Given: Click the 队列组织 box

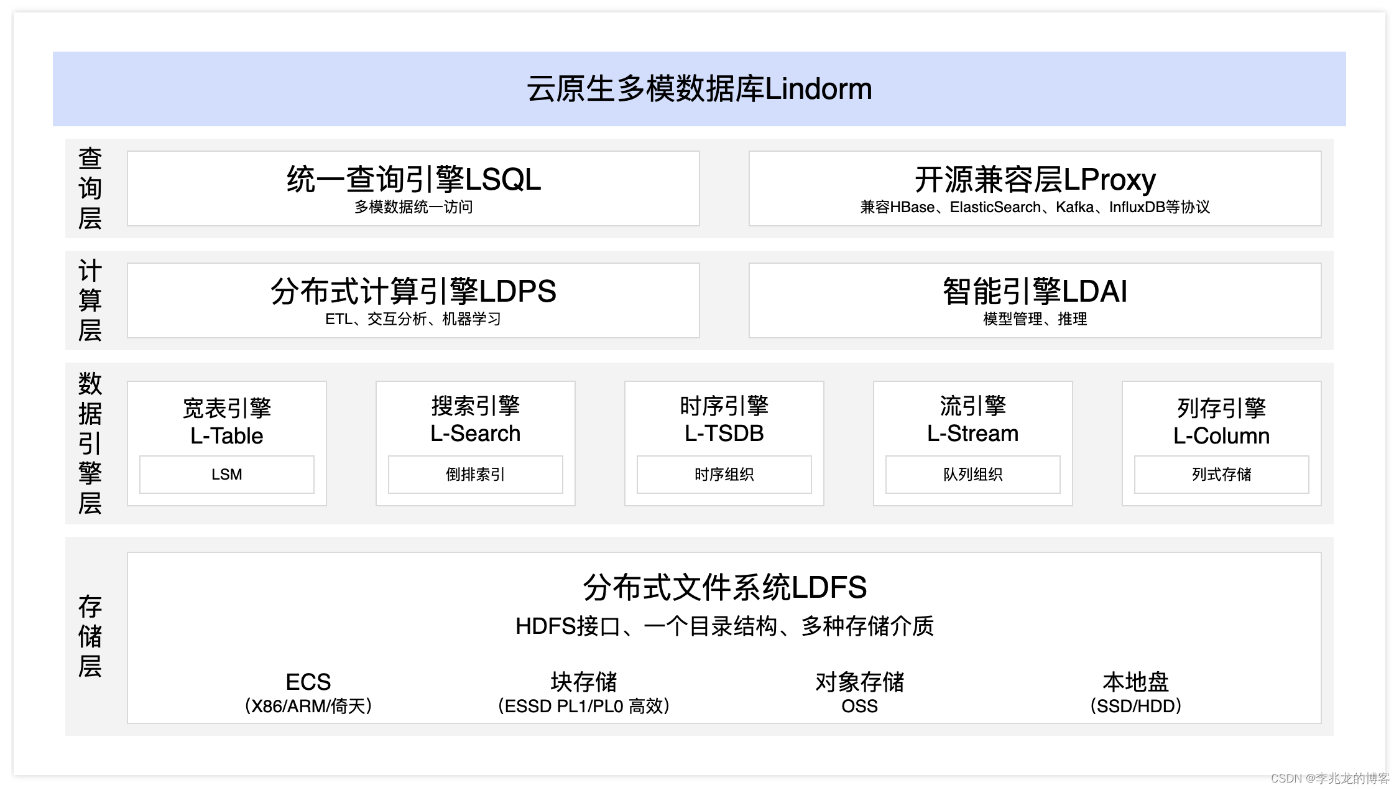Looking at the screenshot, I should pos(973,475).
